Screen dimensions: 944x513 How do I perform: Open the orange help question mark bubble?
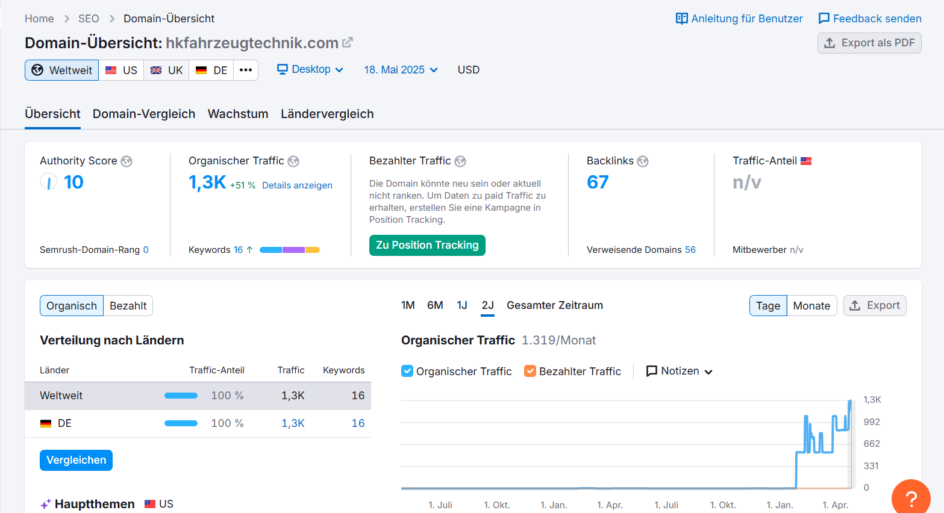(x=911, y=497)
